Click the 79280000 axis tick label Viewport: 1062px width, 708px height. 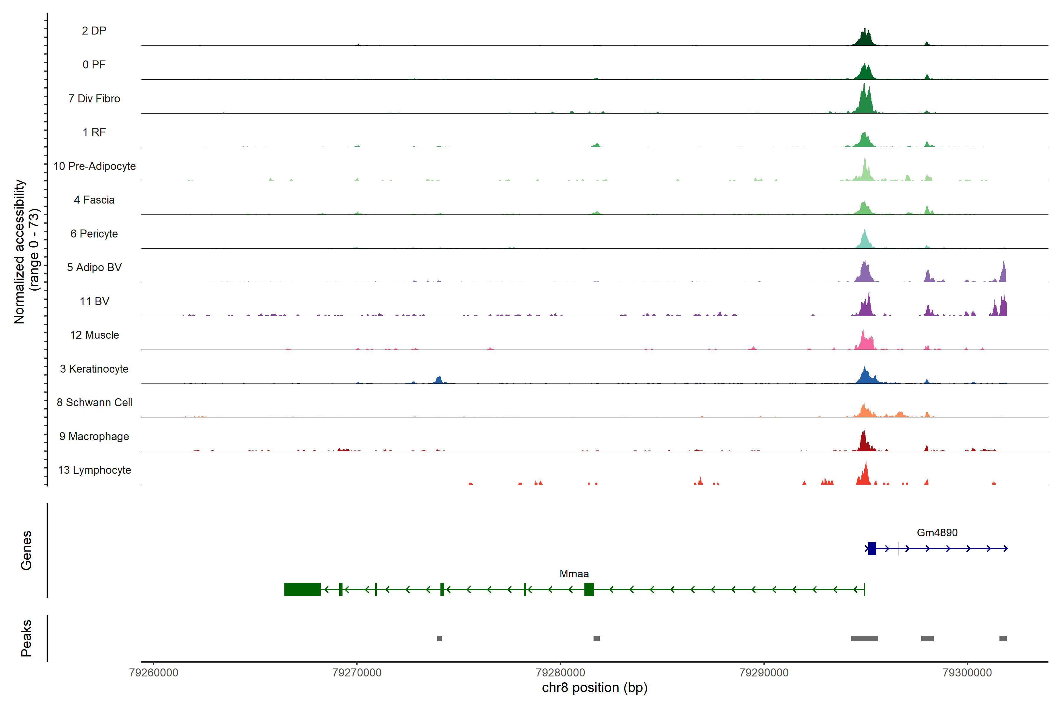click(560, 672)
